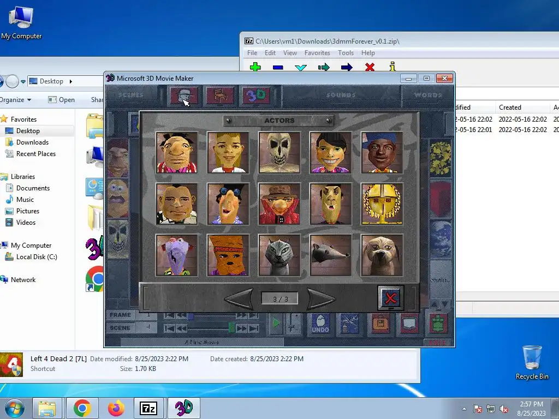Select the long-faced actor with dark hair
The image size is (559, 419).
[330, 204]
